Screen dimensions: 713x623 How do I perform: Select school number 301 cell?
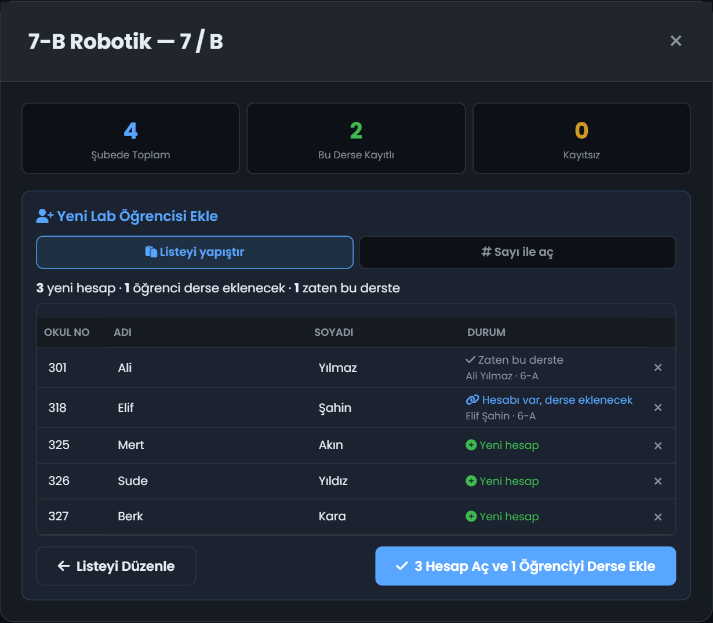pos(57,368)
